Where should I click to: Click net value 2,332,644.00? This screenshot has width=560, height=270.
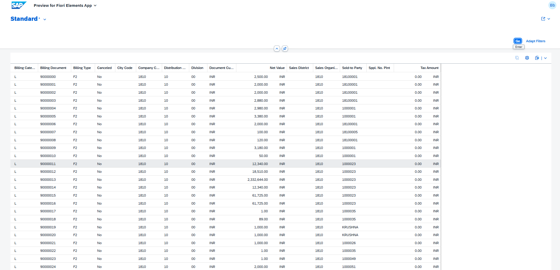click(257, 180)
